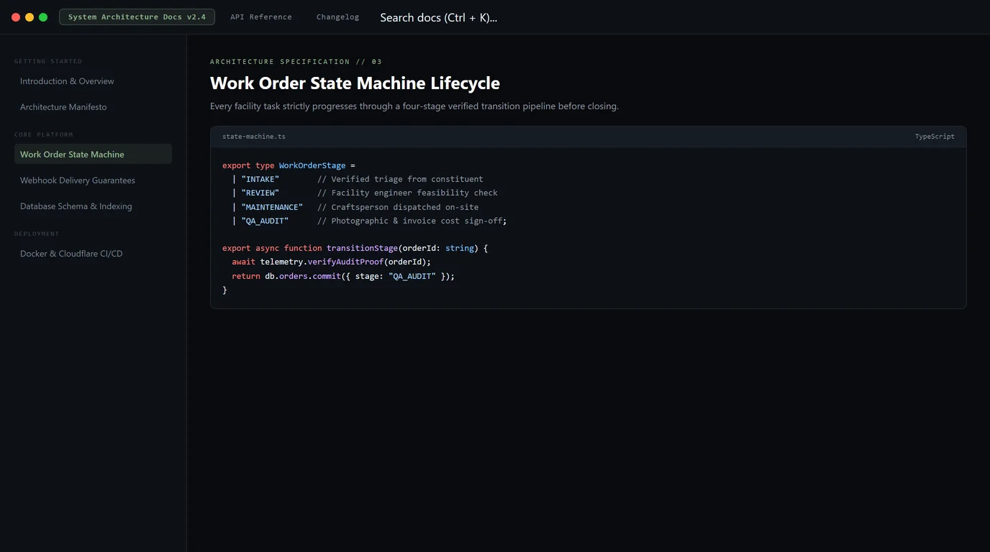Click the "Craftsperson dispatched on-site" comment

click(398, 207)
